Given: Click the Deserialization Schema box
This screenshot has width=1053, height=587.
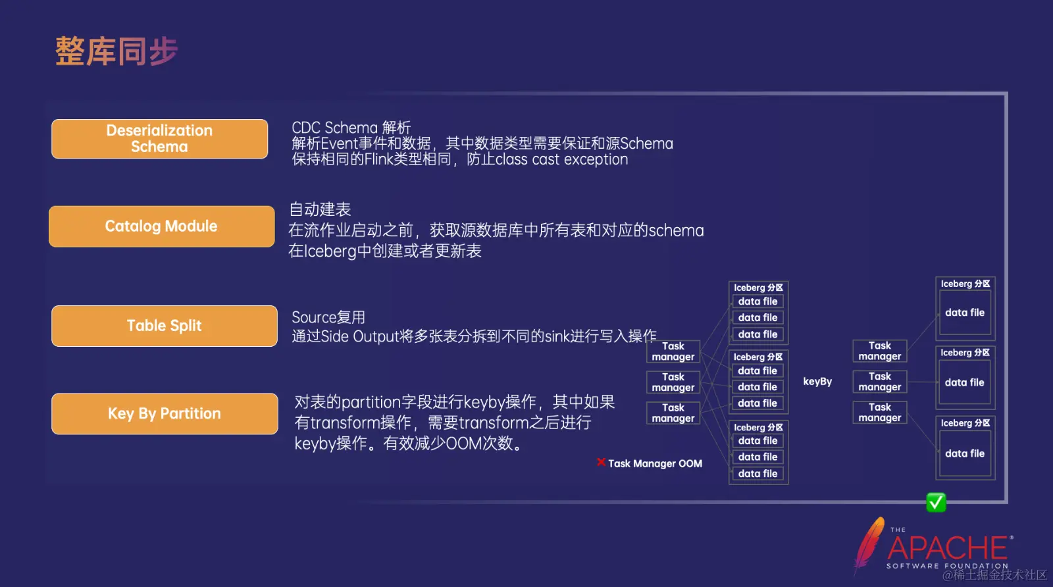Looking at the screenshot, I should tap(159, 139).
